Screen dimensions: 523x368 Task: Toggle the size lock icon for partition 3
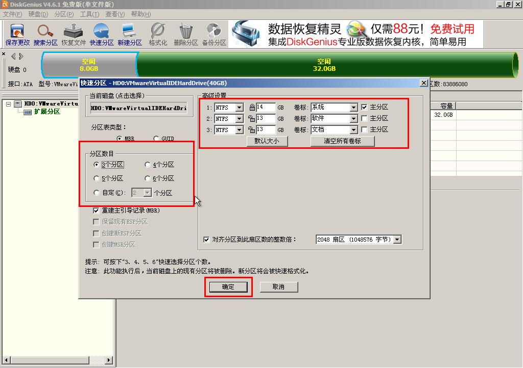tap(251, 129)
